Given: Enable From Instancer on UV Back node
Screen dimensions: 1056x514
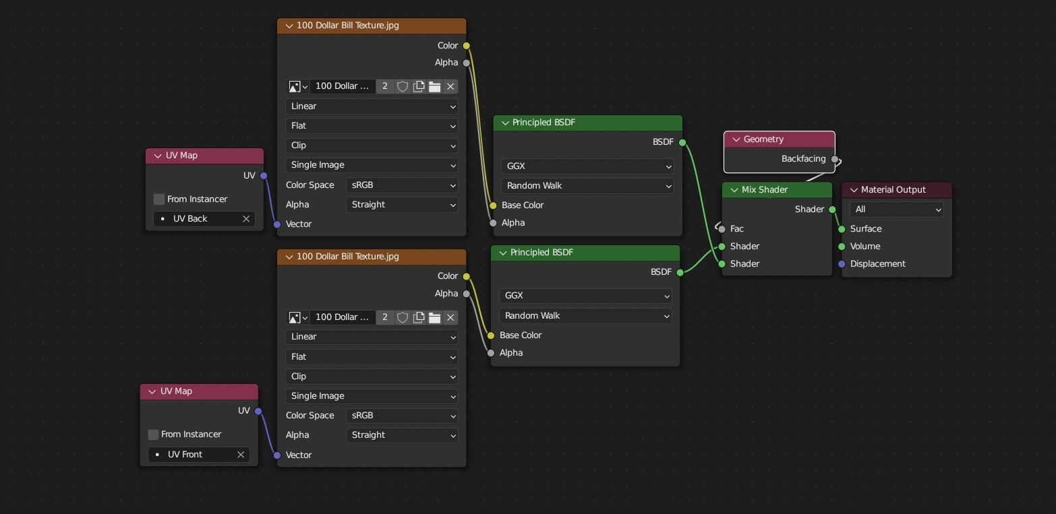Looking at the screenshot, I should [x=159, y=199].
